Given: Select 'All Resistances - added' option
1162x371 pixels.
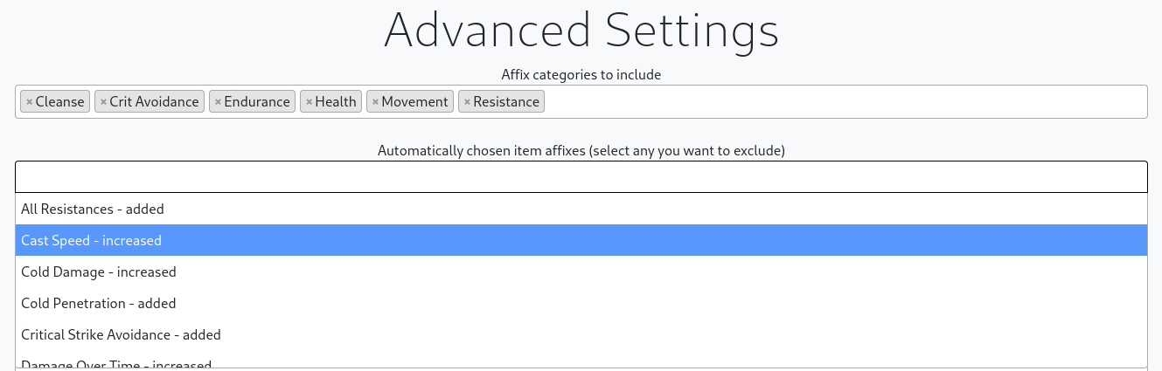Looking at the screenshot, I should pyautogui.click(x=93, y=210).
